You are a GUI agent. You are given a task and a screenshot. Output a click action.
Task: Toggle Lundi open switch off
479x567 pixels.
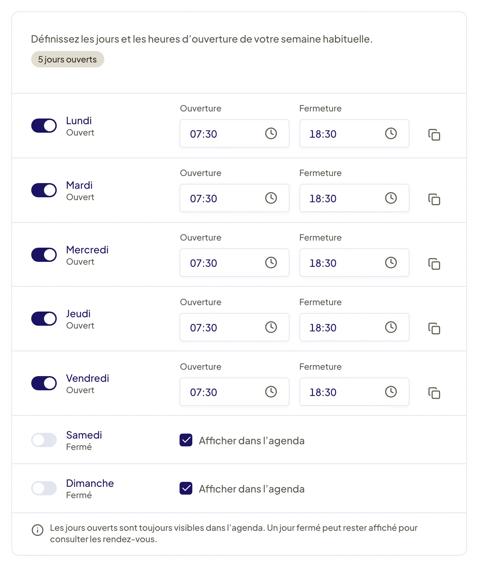click(44, 126)
